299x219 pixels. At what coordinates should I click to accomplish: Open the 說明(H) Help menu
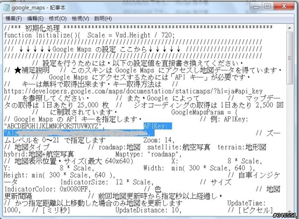click(103, 19)
